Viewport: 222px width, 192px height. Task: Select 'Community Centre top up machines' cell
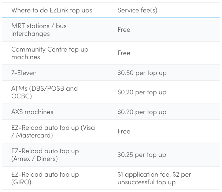coord(50,53)
